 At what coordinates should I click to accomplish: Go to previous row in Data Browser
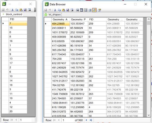(x=59, y=120)
